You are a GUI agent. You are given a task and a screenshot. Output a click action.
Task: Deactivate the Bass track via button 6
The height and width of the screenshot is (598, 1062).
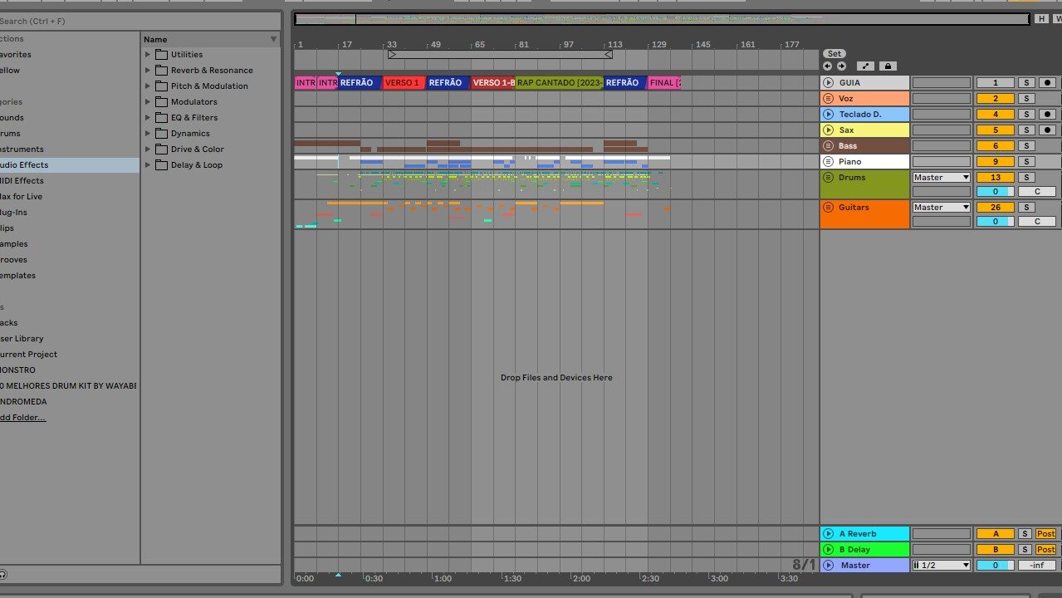coord(995,146)
